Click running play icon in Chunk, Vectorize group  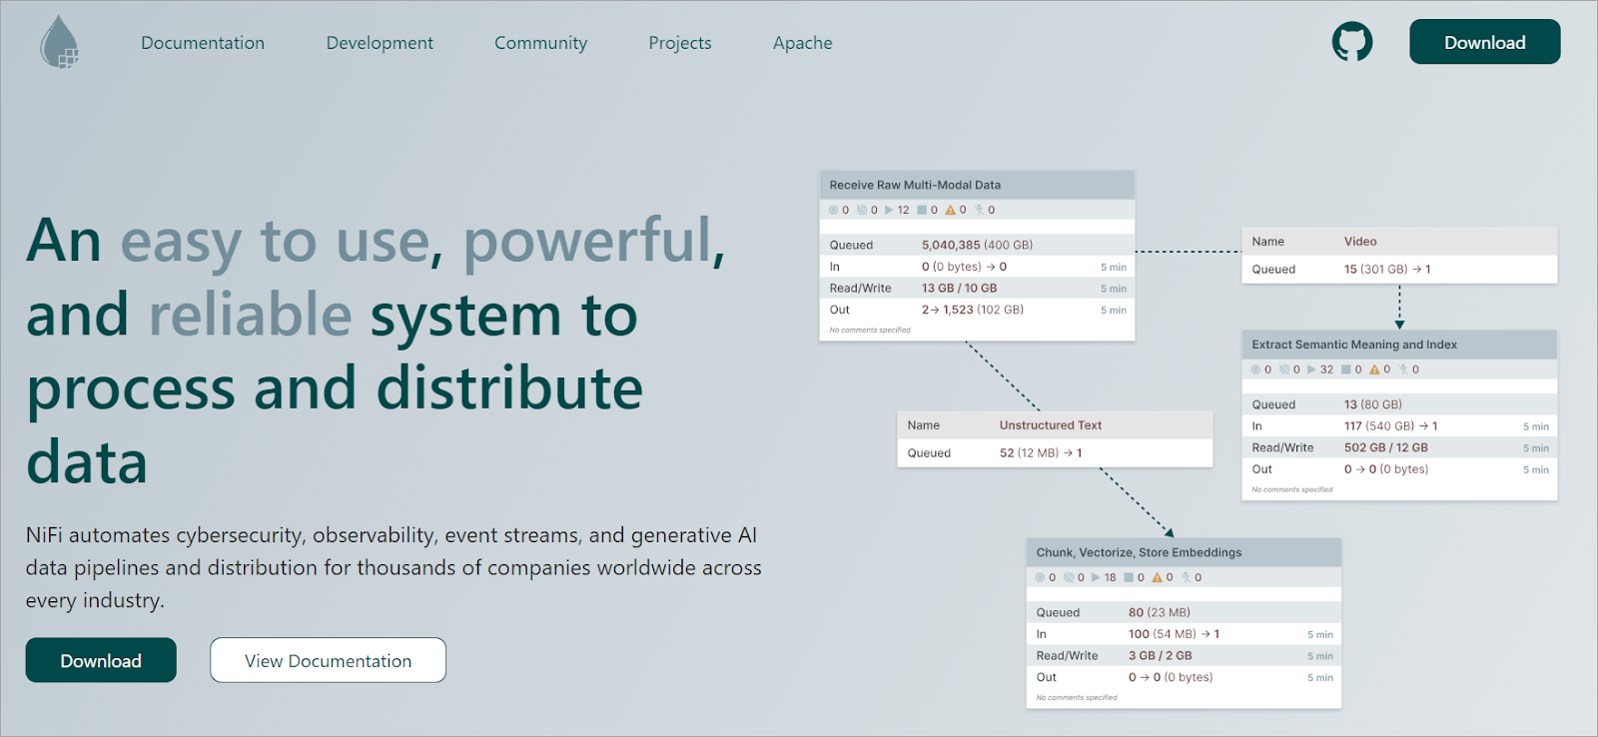click(x=1096, y=577)
